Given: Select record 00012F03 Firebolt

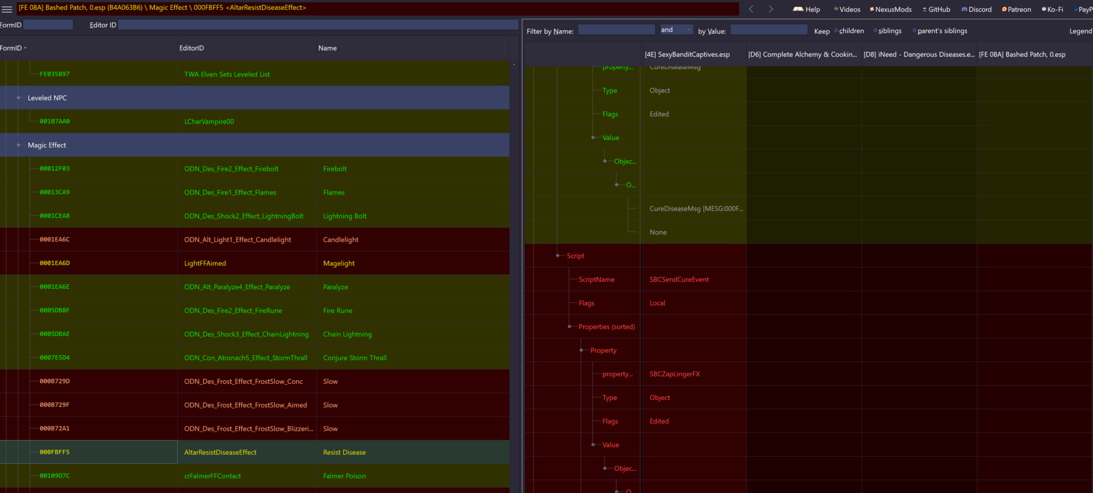Looking at the screenshot, I should pos(254,169).
